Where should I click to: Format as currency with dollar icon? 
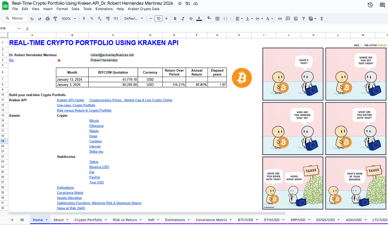click(84, 19)
